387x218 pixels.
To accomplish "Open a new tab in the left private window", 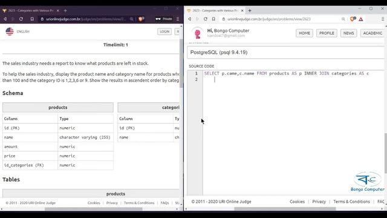I will pyautogui.click(x=65, y=11).
